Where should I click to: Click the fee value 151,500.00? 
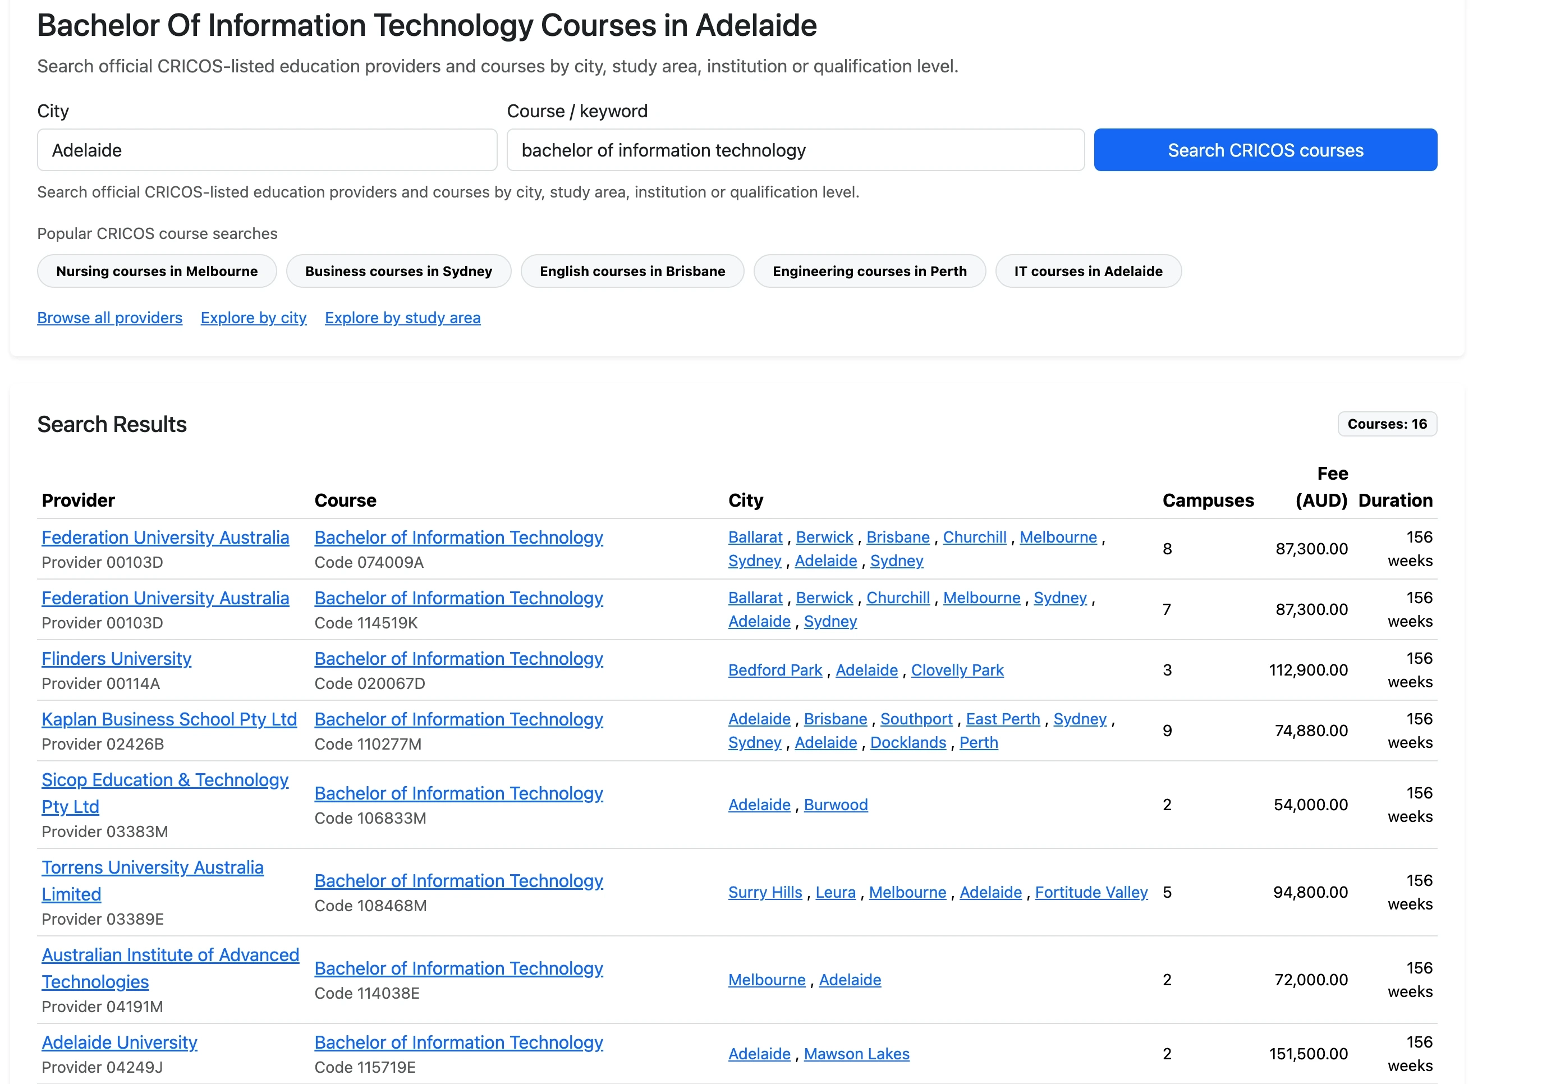pos(1308,1054)
